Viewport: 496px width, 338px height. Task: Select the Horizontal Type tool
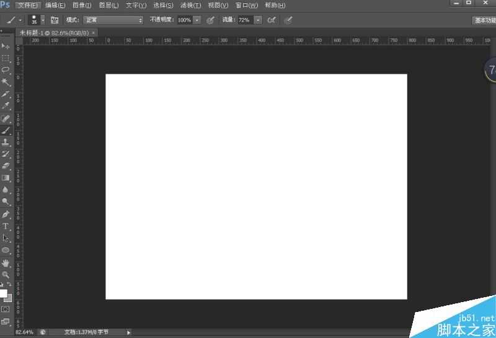tap(6, 226)
